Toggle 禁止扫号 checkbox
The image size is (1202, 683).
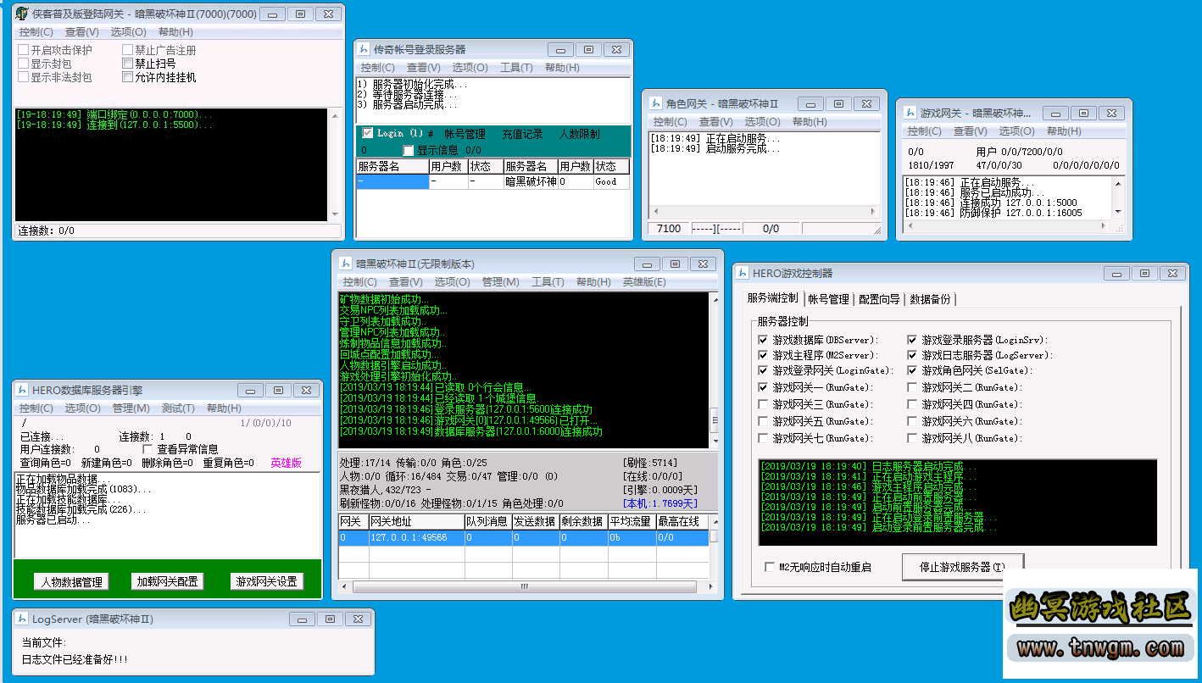[128, 64]
